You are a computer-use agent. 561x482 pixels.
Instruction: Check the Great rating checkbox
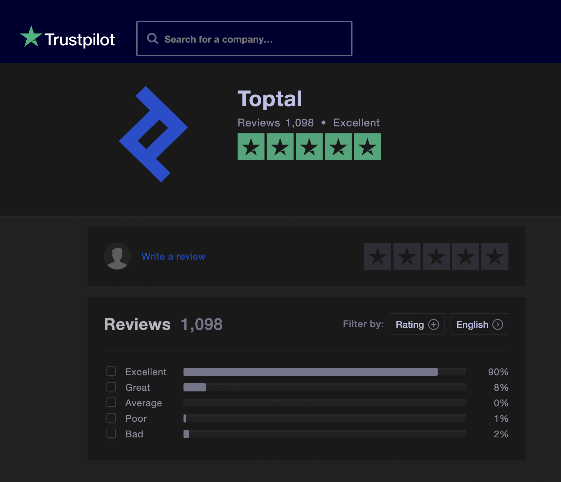pos(111,387)
